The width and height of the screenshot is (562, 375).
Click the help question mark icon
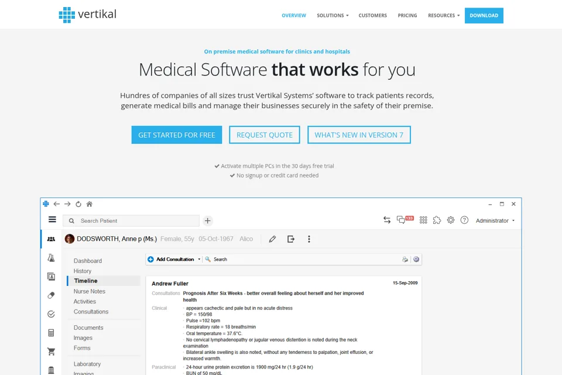pos(464,220)
